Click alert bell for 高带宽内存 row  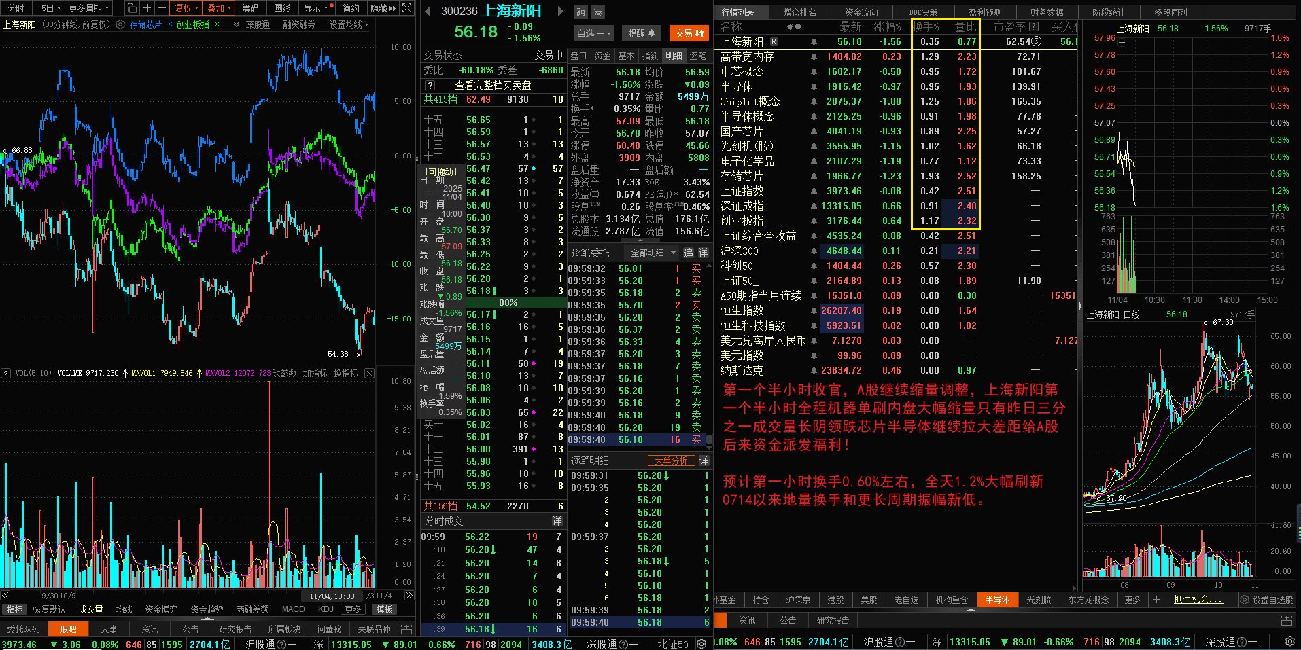click(814, 57)
